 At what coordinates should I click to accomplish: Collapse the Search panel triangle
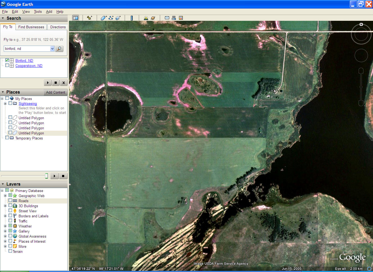click(3, 18)
